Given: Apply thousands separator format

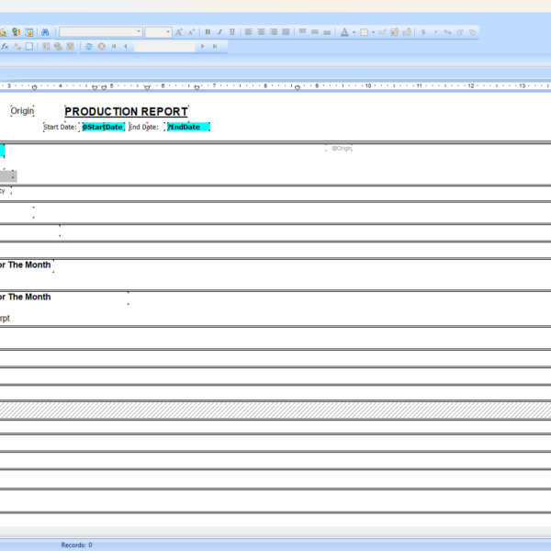Looking at the screenshot, I should point(435,32).
